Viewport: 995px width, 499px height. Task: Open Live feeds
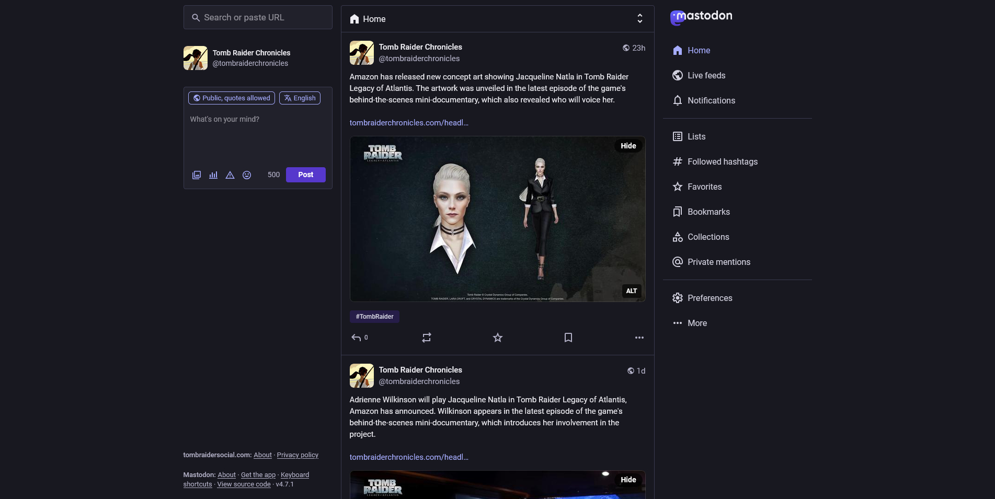[x=699, y=75]
